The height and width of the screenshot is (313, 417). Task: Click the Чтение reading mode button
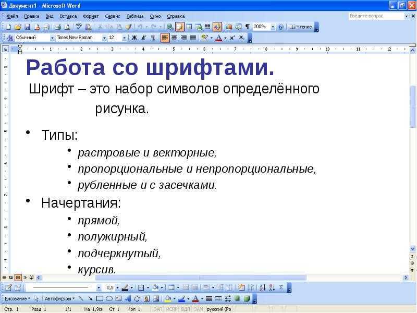click(301, 27)
